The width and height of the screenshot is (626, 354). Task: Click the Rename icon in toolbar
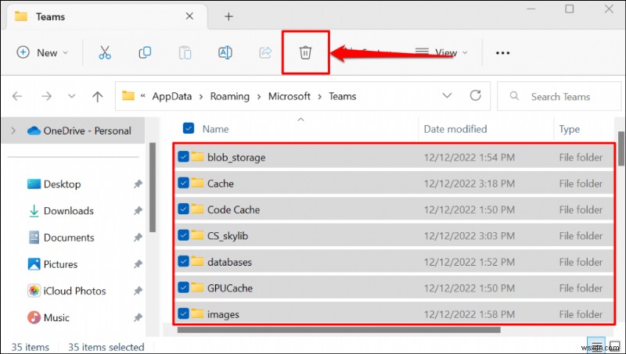click(x=225, y=52)
